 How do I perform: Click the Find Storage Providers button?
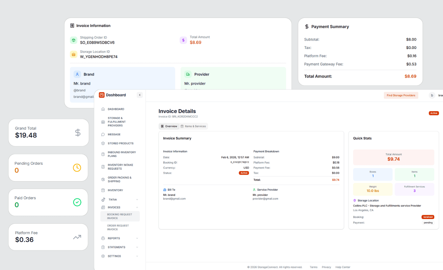401,95
